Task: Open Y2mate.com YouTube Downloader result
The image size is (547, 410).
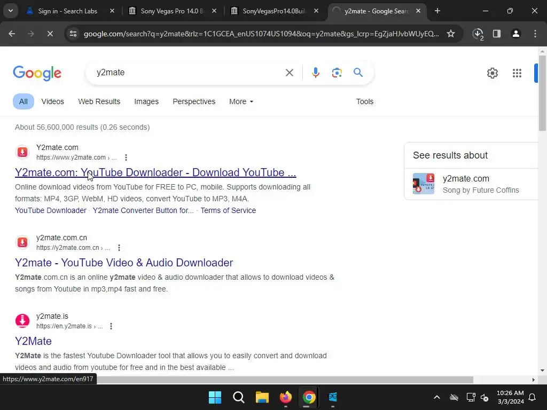Action: [155, 172]
